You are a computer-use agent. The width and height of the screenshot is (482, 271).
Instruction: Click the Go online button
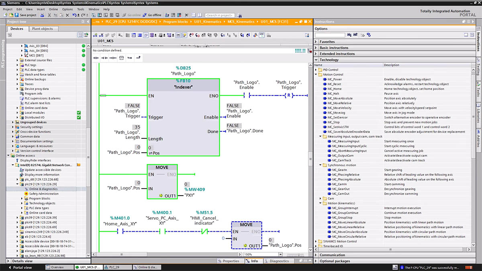point(131,15)
